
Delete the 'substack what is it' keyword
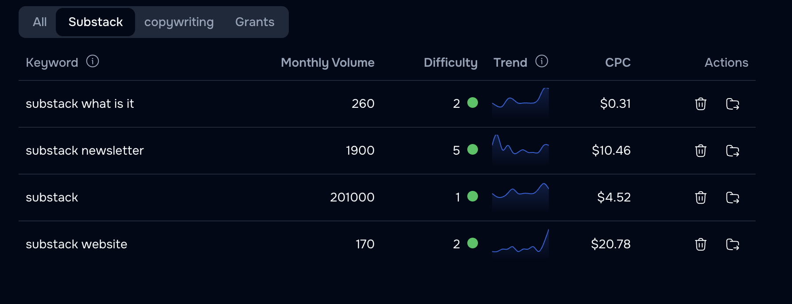[x=700, y=104]
